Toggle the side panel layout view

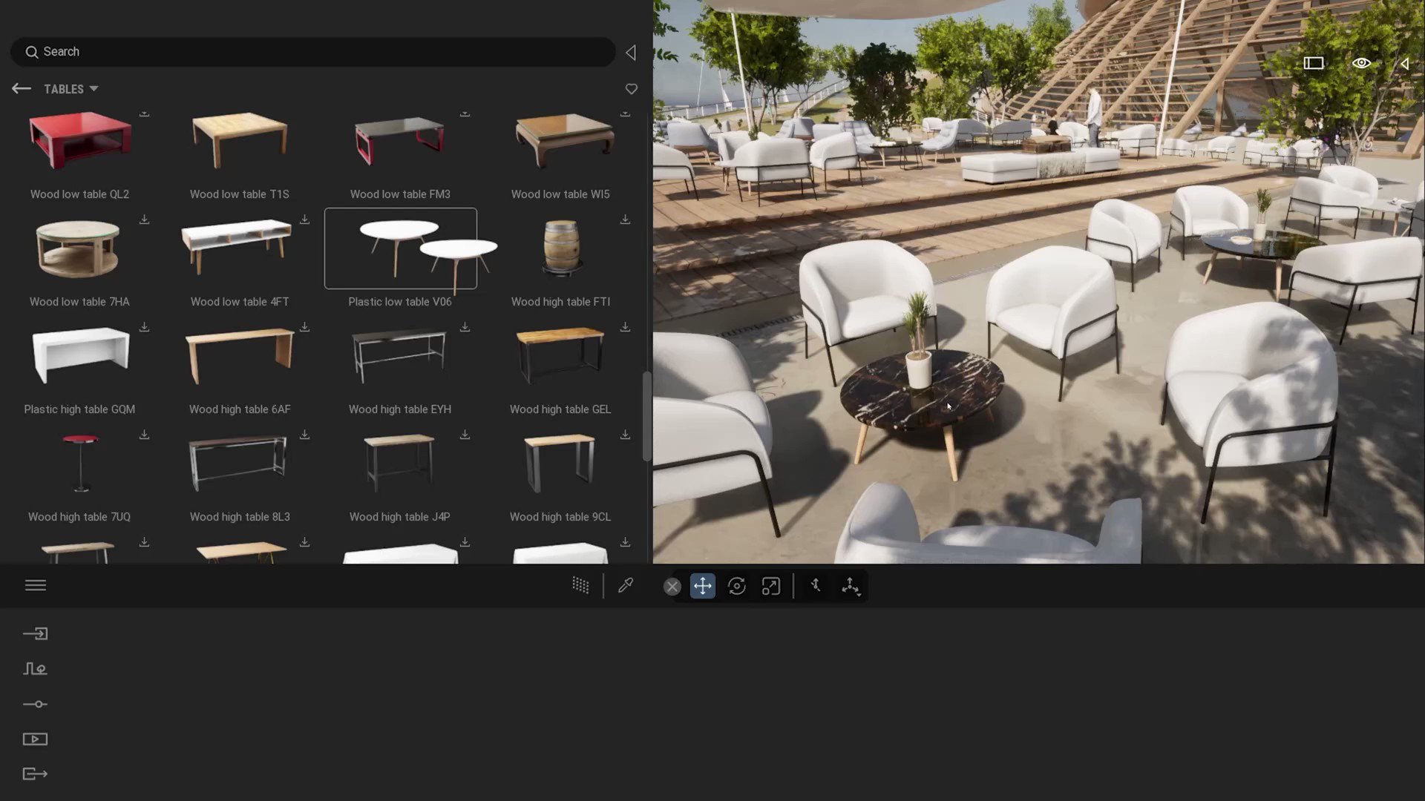tap(1312, 63)
